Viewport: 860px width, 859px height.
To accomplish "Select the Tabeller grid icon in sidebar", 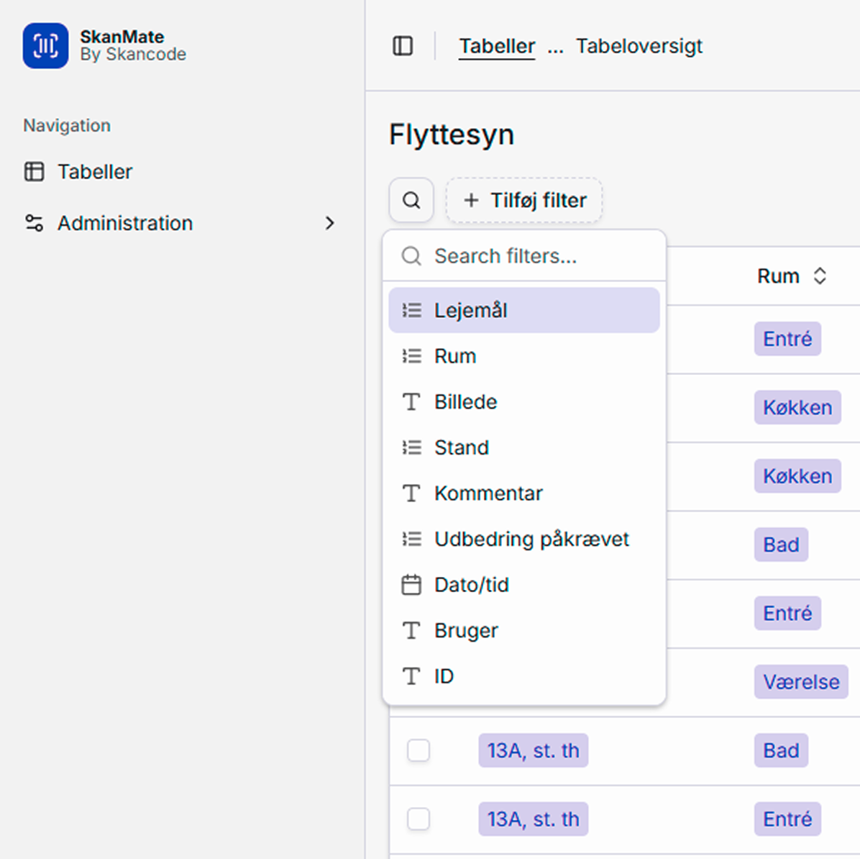I will click(34, 172).
